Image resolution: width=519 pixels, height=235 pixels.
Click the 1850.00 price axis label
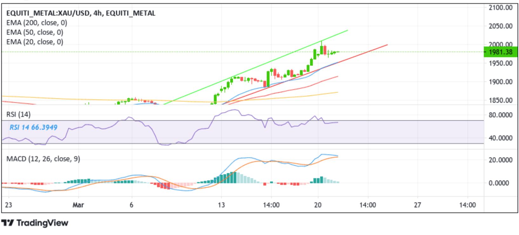coord(501,100)
